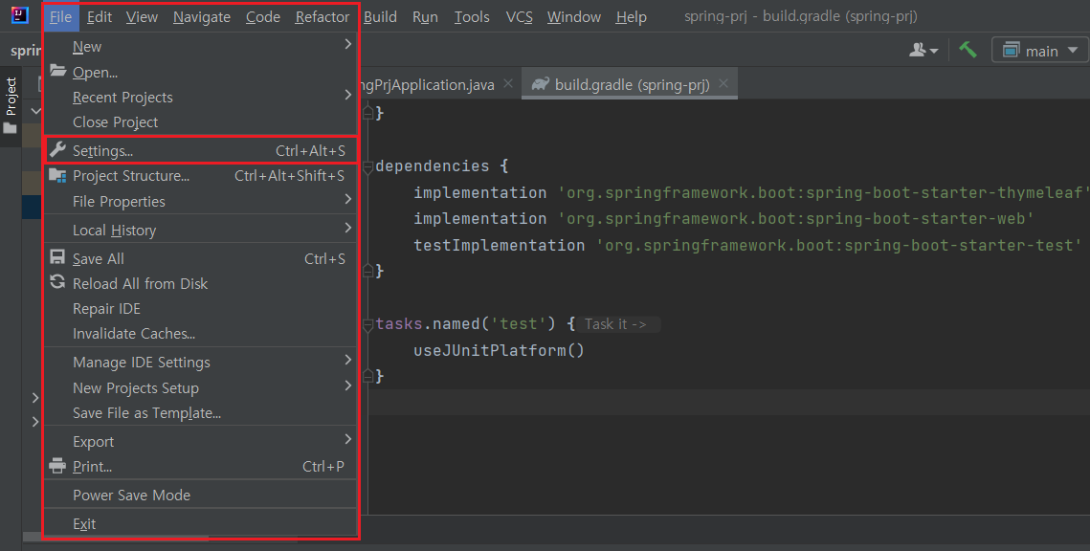Click the Gradle elephant icon on build.gradle tab

(540, 84)
